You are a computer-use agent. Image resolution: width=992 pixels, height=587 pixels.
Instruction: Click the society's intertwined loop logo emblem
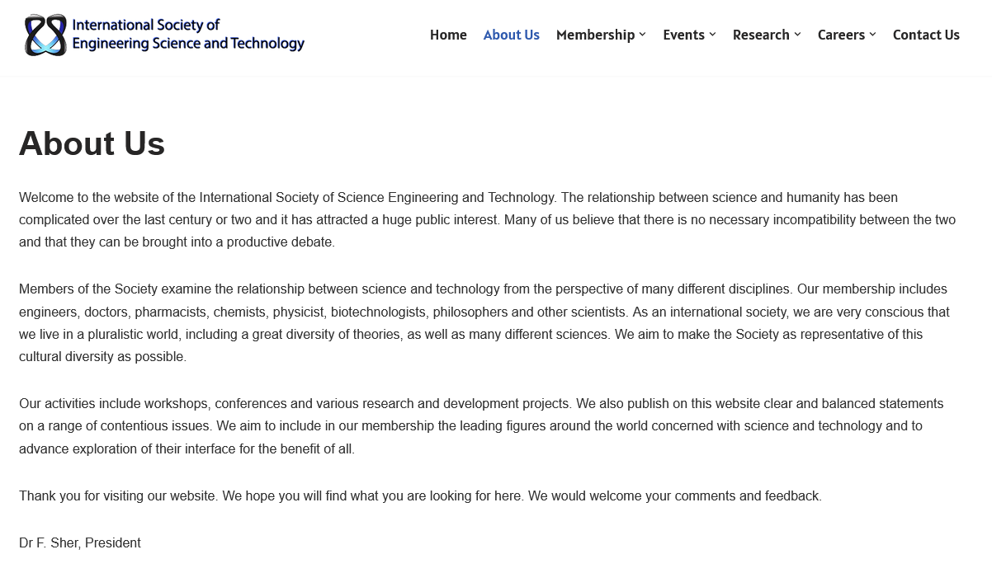(x=45, y=35)
